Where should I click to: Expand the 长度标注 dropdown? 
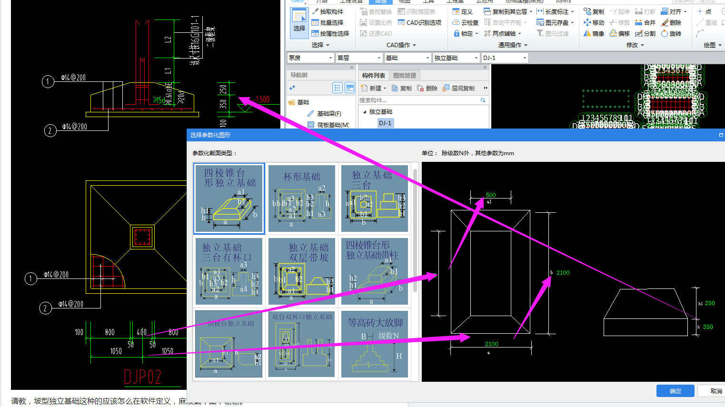572,11
